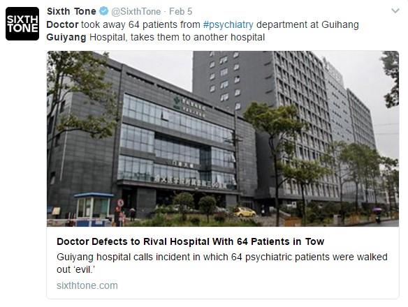The image size is (408, 307).
Task: Click the yellow taxi in the photo
Action: [245, 212]
